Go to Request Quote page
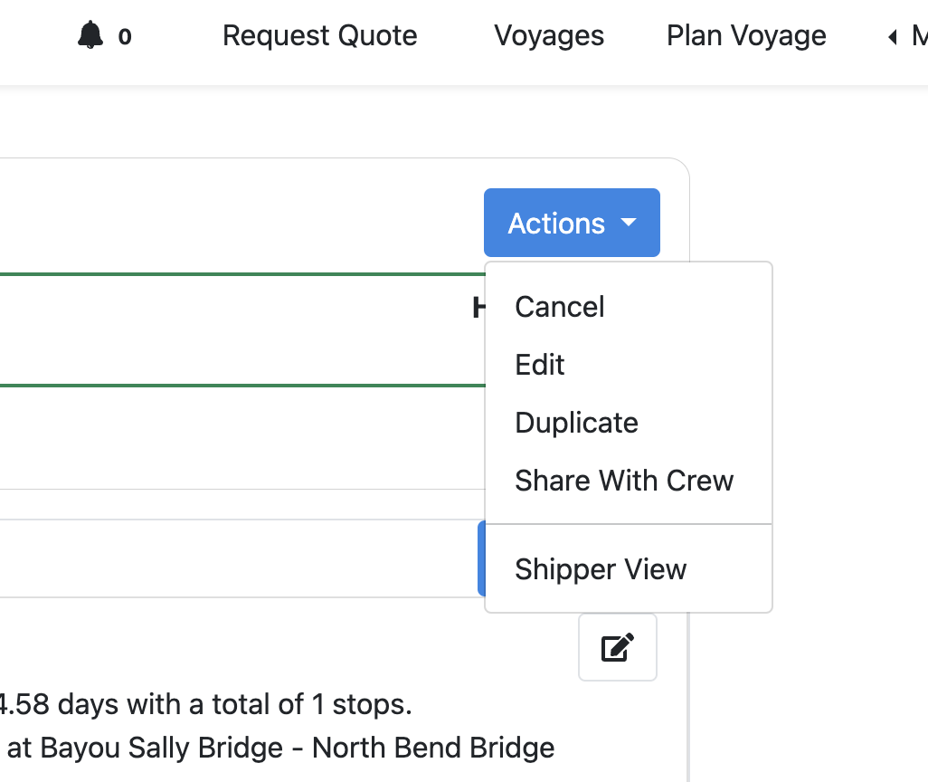 click(320, 36)
